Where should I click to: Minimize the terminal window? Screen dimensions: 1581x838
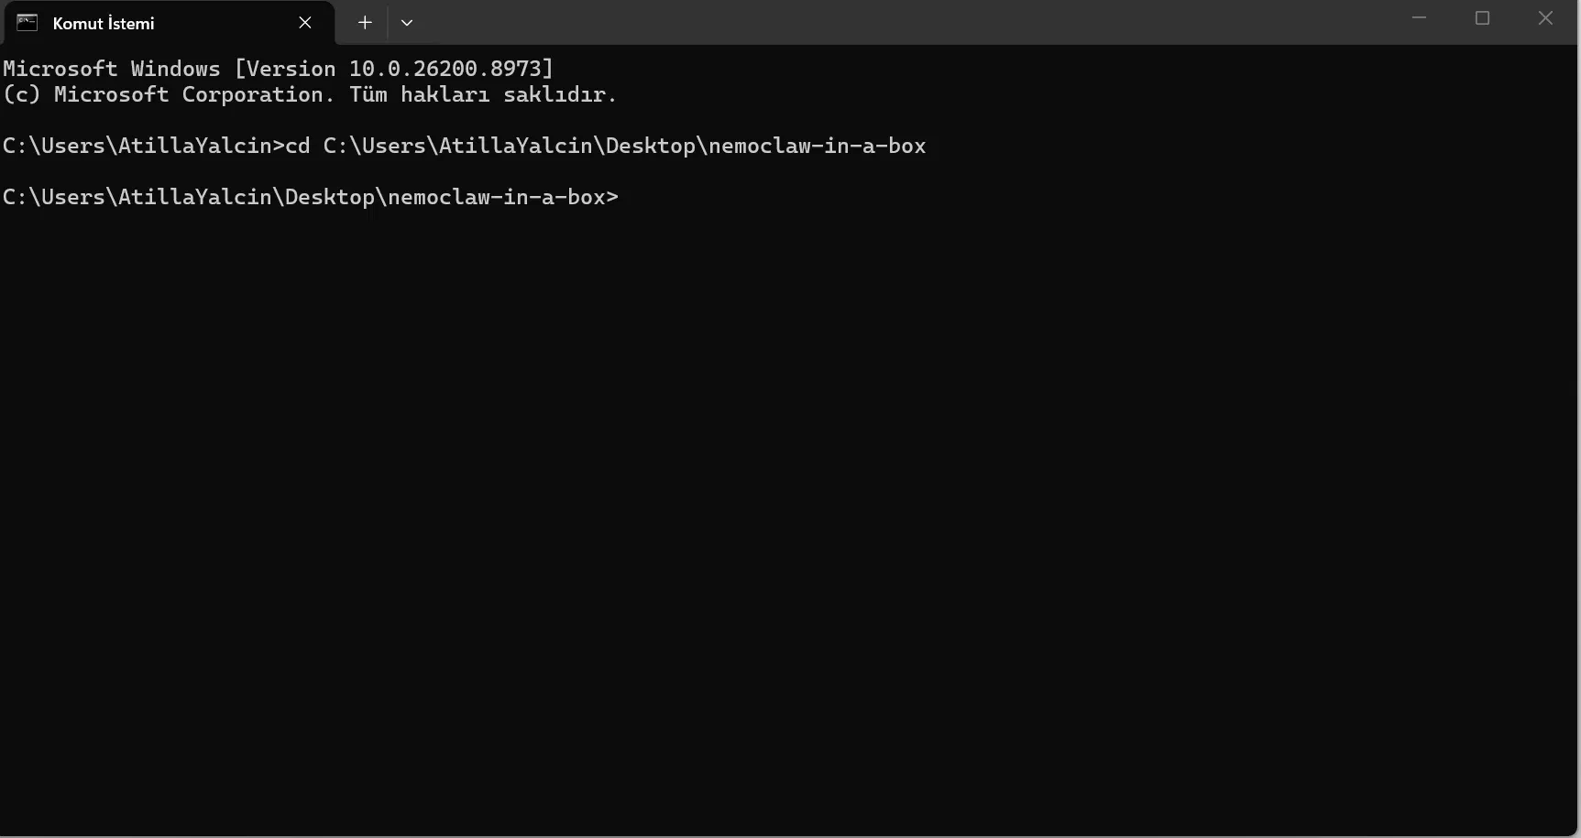coord(1420,18)
